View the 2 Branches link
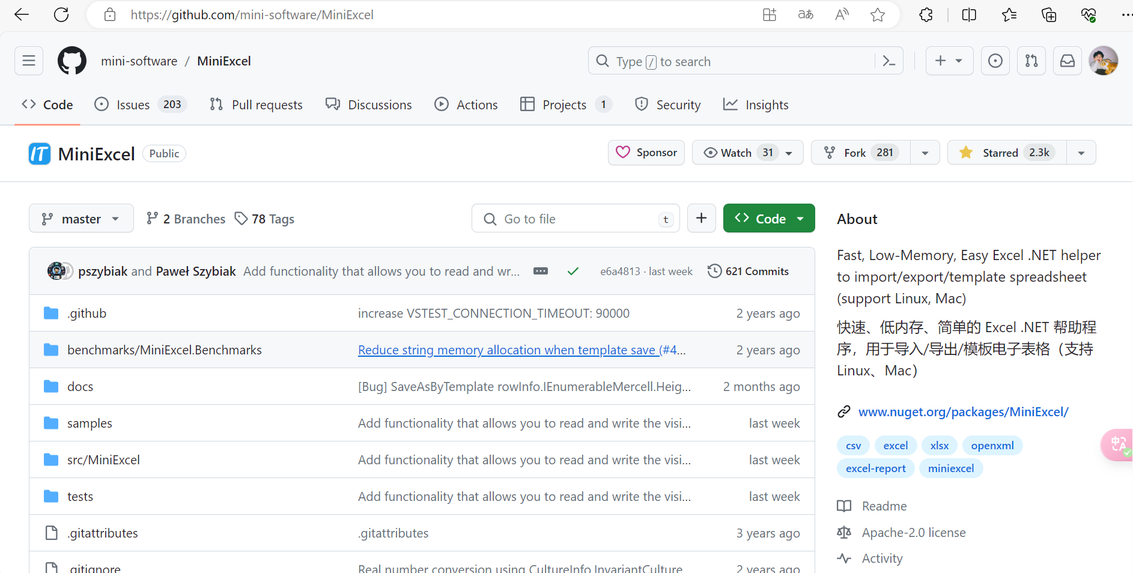 186,219
